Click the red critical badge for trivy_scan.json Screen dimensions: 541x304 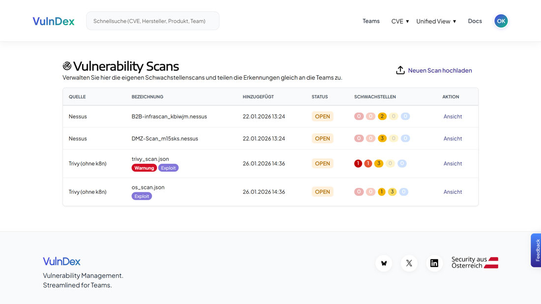tap(358, 163)
